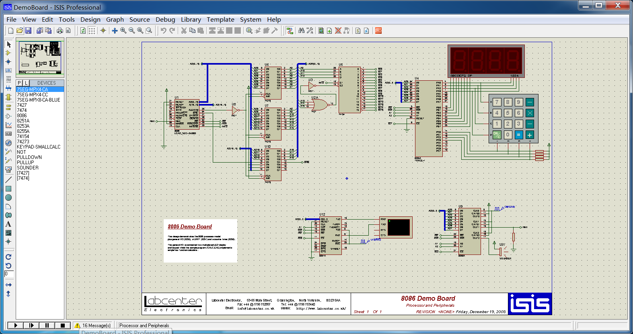Open the Debug menu

tap(165, 19)
